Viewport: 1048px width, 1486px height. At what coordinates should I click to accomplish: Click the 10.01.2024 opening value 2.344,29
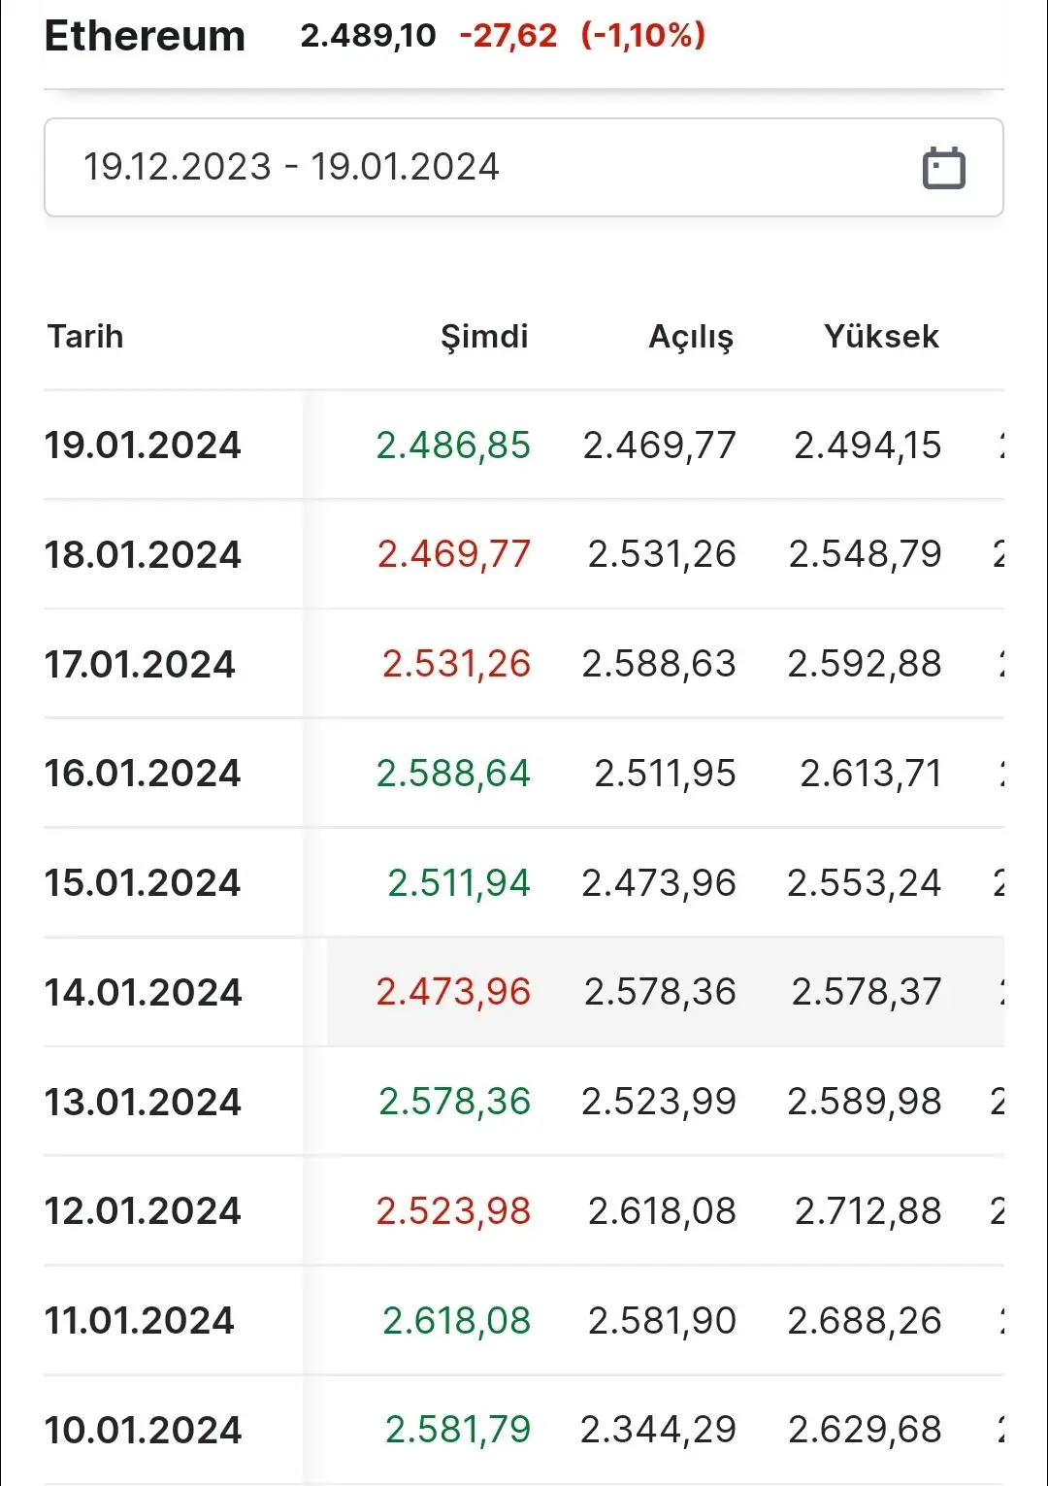coord(658,1430)
